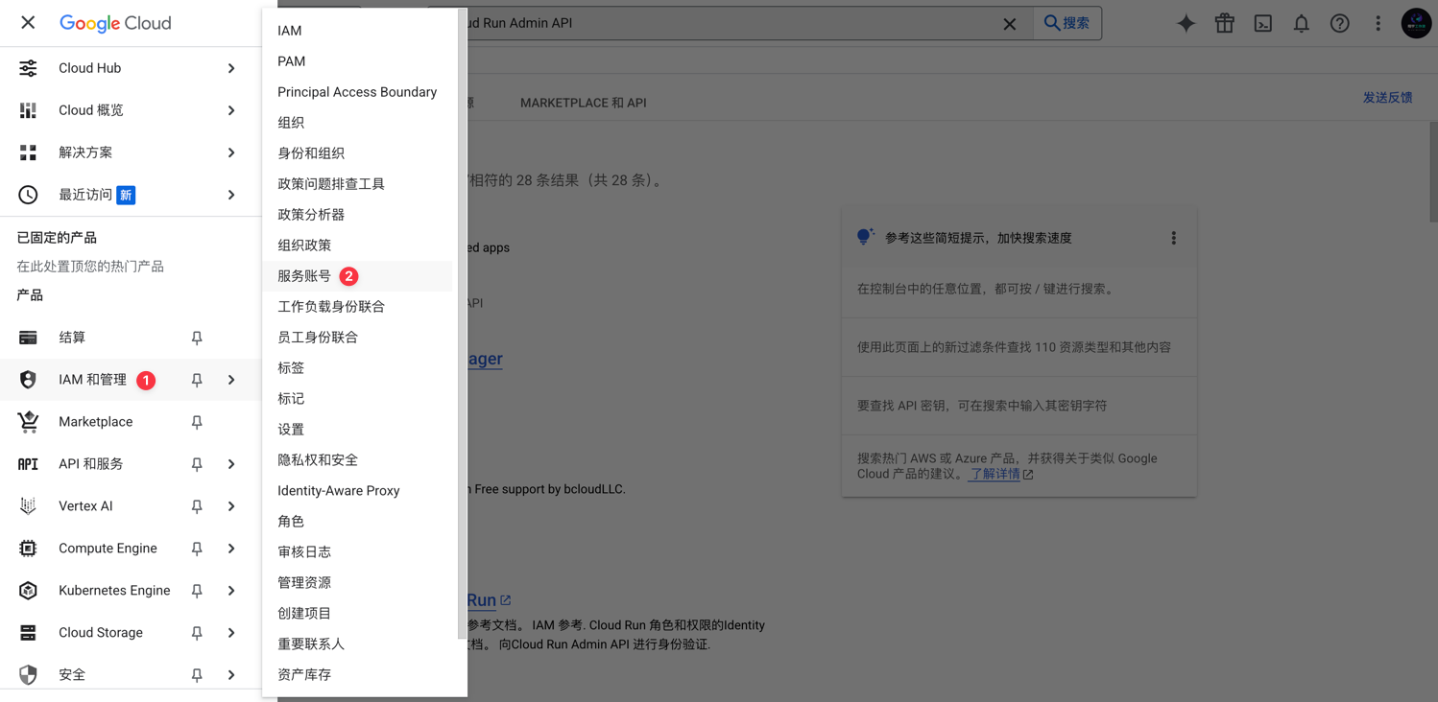Image resolution: width=1438 pixels, height=702 pixels.
Task: Open the notifications bell
Action: (x=1301, y=23)
